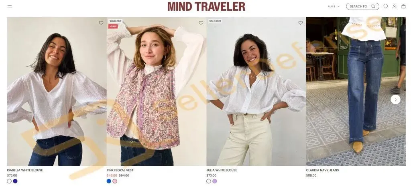Toggle wishlist heart on Julia White Blouse
Viewport: 411px width, 191px height.
click(300, 23)
